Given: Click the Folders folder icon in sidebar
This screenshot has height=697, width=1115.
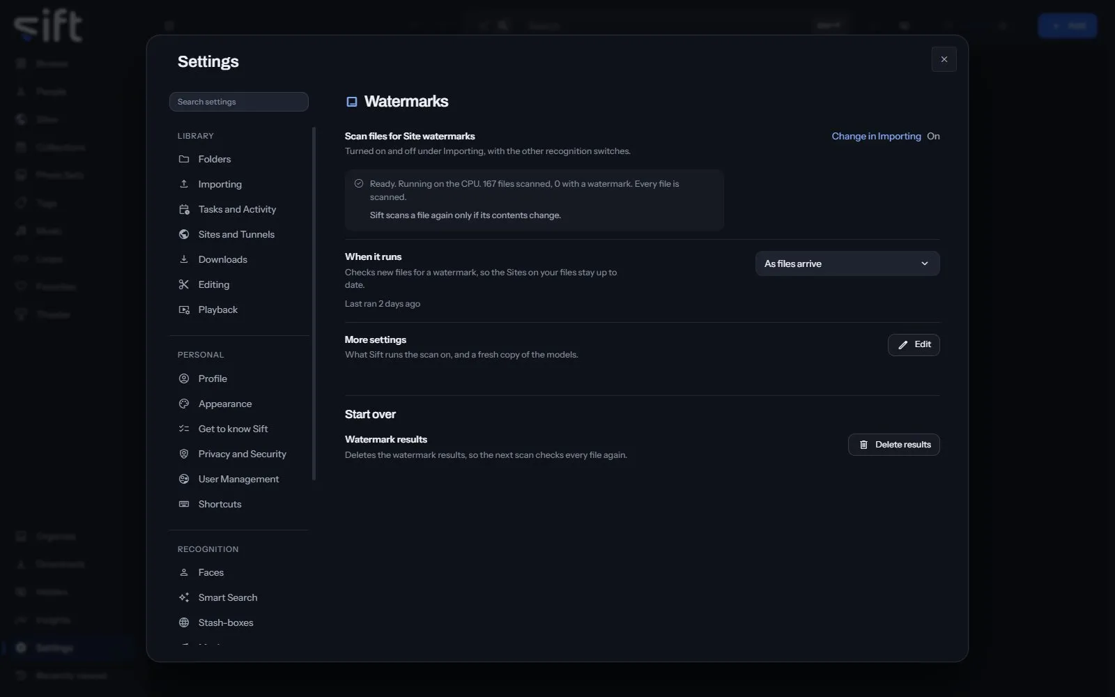Looking at the screenshot, I should click(x=184, y=159).
